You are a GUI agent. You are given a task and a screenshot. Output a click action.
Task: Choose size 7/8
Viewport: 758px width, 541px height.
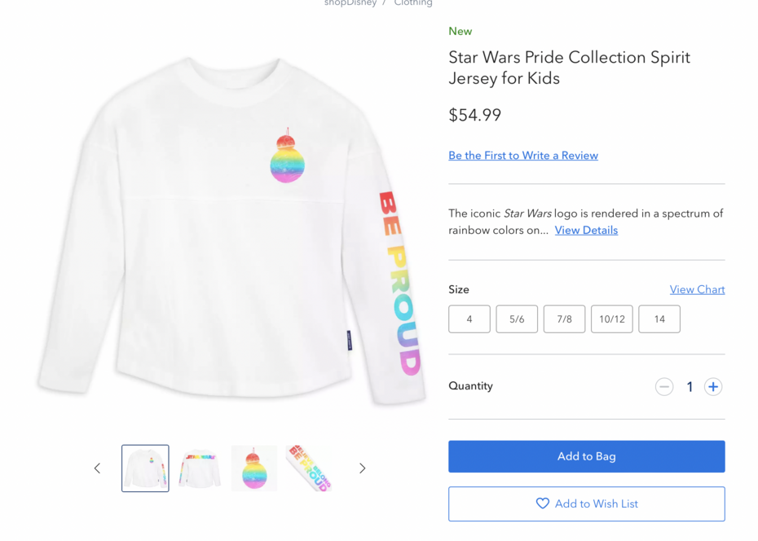tap(564, 319)
